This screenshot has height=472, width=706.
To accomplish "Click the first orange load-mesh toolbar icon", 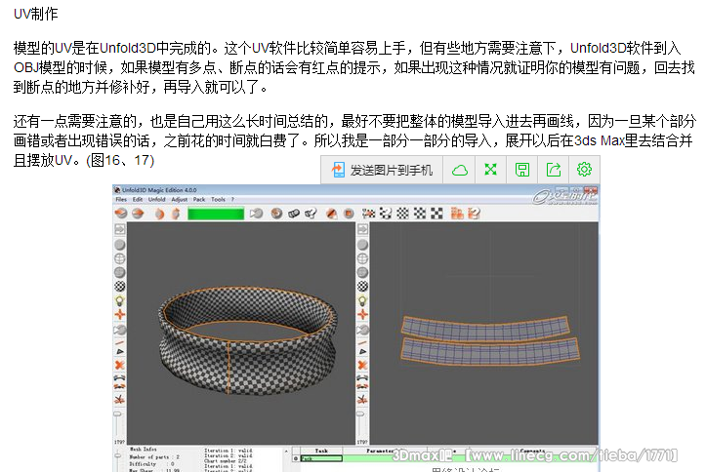I will pyautogui.click(x=121, y=213).
